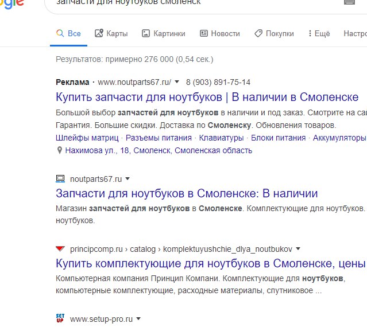Click the Google logo
367x327 pixels.
pos(11,3)
